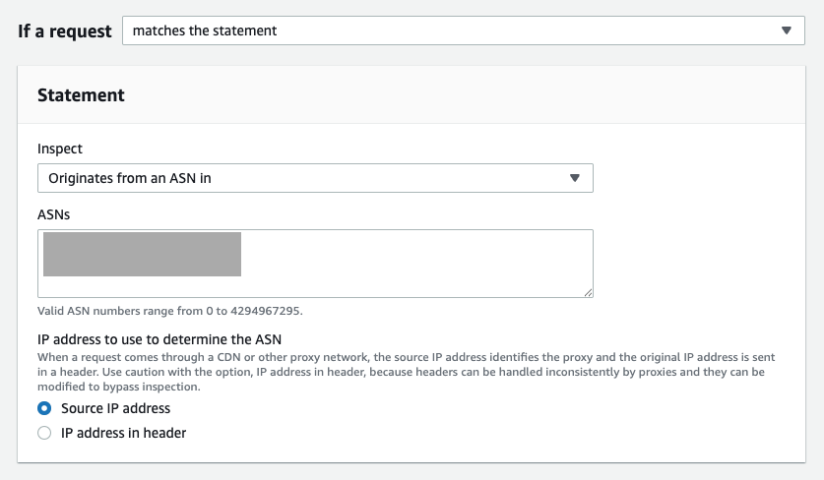Click the ASNs text area empty space

(x=415, y=263)
